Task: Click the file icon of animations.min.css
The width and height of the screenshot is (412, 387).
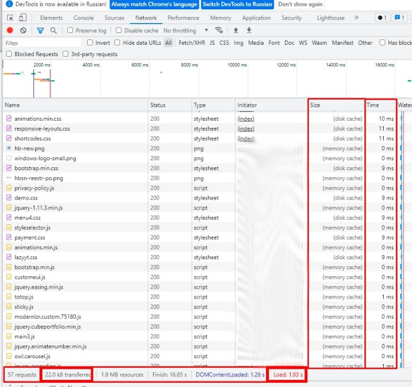Action: (9, 118)
